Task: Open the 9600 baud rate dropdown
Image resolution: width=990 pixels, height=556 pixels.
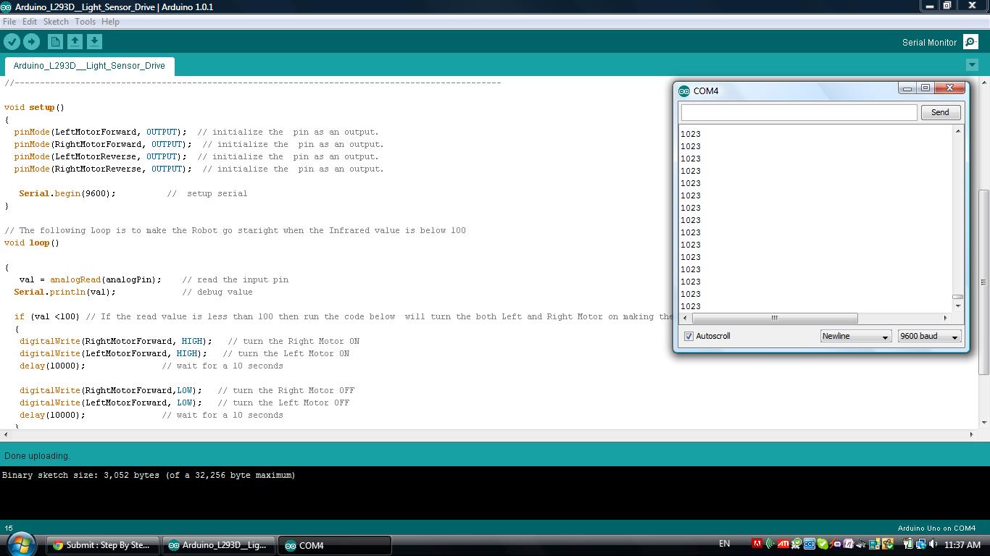Action: coord(929,336)
